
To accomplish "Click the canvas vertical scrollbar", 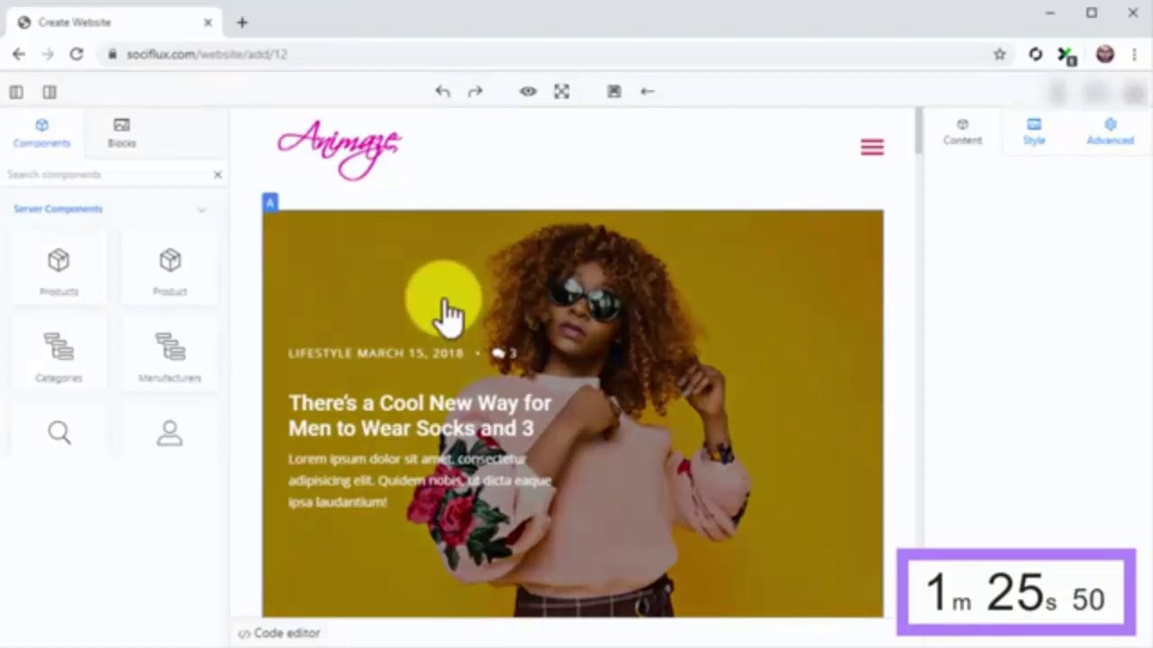I will coord(918,130).
